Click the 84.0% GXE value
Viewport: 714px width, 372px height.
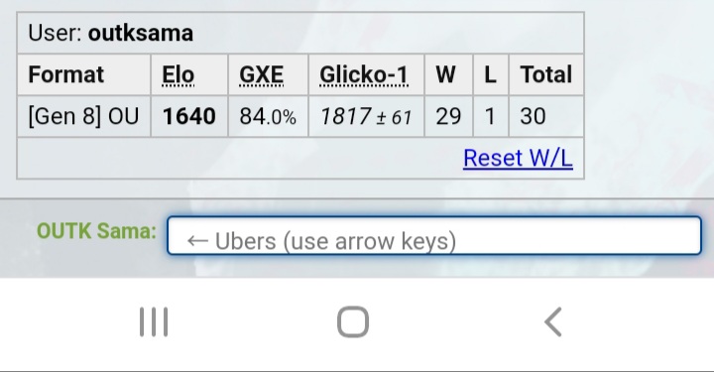(x=268, y=116)
